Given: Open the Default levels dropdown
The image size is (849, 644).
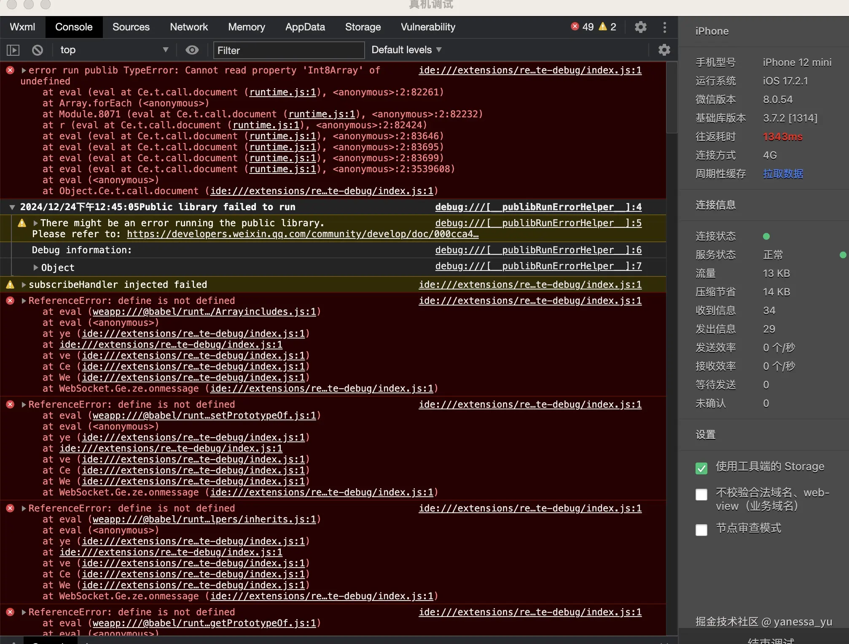Looking at the screenshot, I should coord(406,50).
